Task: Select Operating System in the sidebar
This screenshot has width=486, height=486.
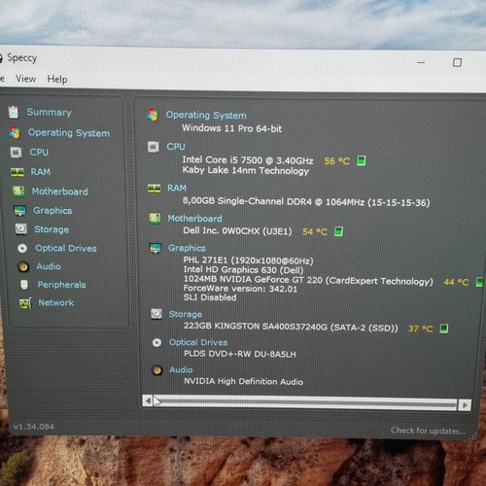Action: pyautogui.click(x=69, y=133)
